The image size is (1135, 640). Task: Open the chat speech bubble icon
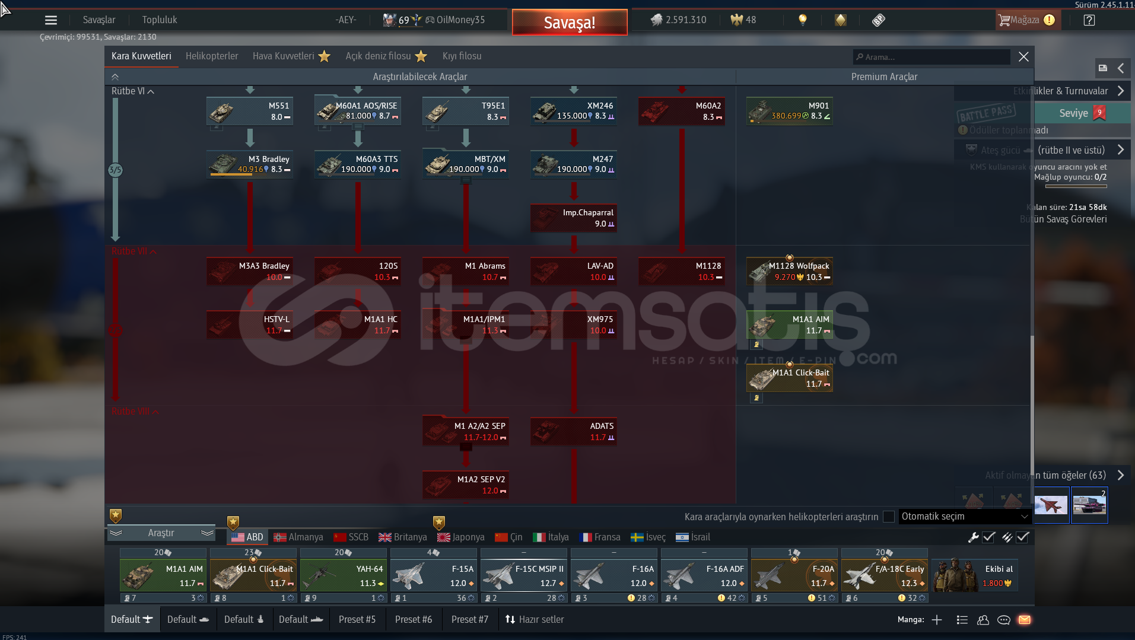(x=1004, y=620)
